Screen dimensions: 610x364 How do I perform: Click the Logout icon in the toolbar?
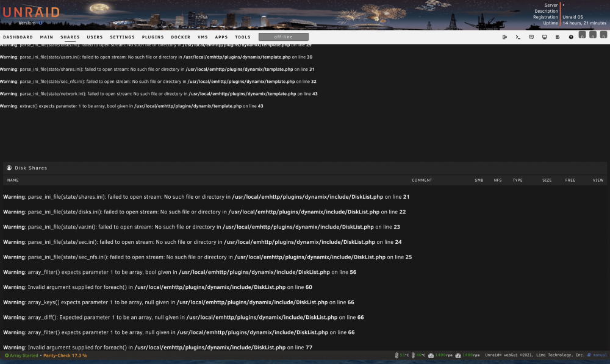pos(504,37)
